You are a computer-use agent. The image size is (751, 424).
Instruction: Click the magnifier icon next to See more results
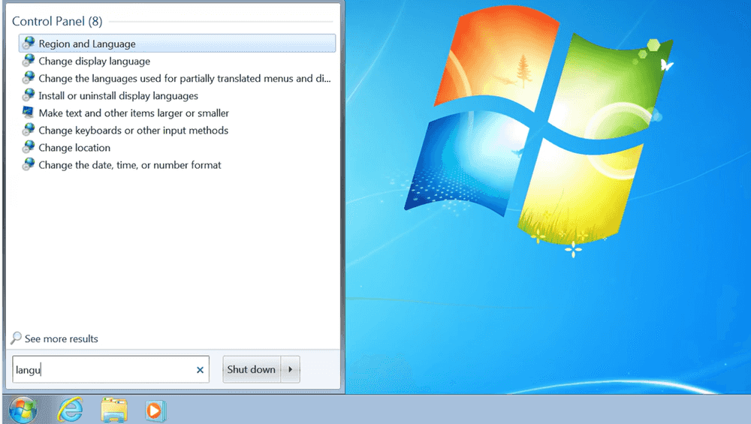coord(17,338)
